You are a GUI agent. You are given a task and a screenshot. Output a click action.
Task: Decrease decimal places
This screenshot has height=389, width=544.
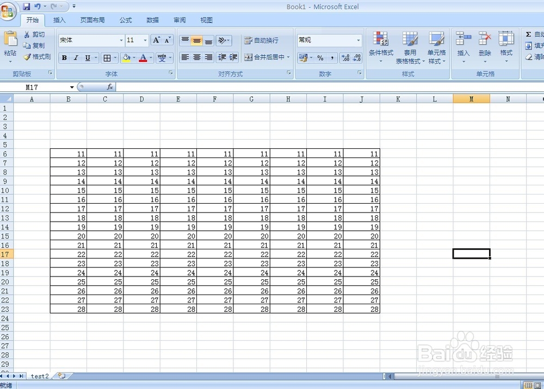click(x=357, y=58)
